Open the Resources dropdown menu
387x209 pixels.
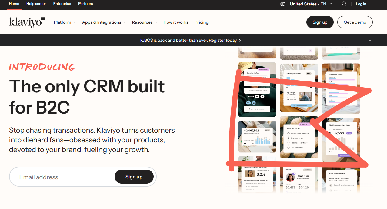click(x=145, y=22)
